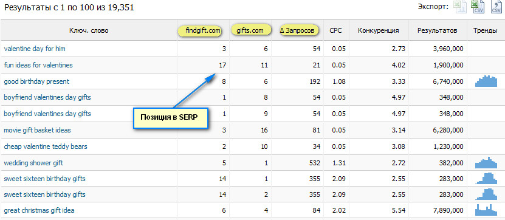Open keyword 'movie gift basket ideas'

point(37,130)
